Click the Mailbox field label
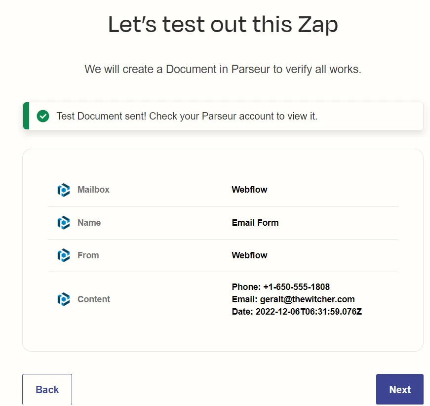 pos(93,190)
